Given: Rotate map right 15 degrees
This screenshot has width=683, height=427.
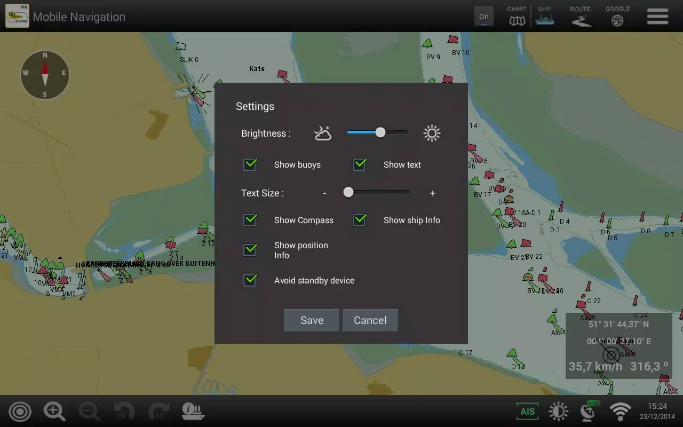Looking at the screenshot, I should pyautogui.click(x=158, y=411).
